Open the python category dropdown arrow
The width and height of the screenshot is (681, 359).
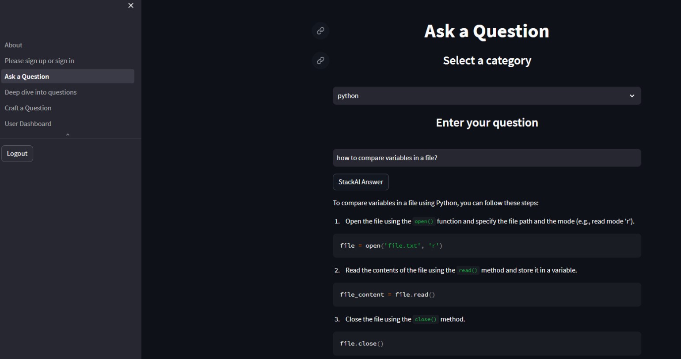pyautogui.click(x=632, y=96)
